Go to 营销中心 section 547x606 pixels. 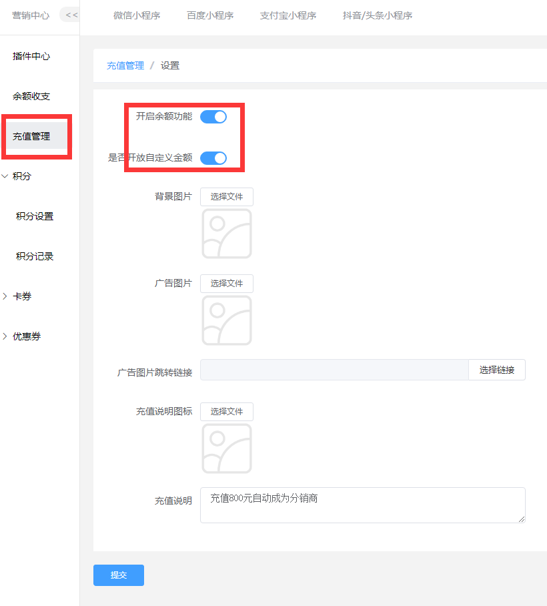coord(31,15)
